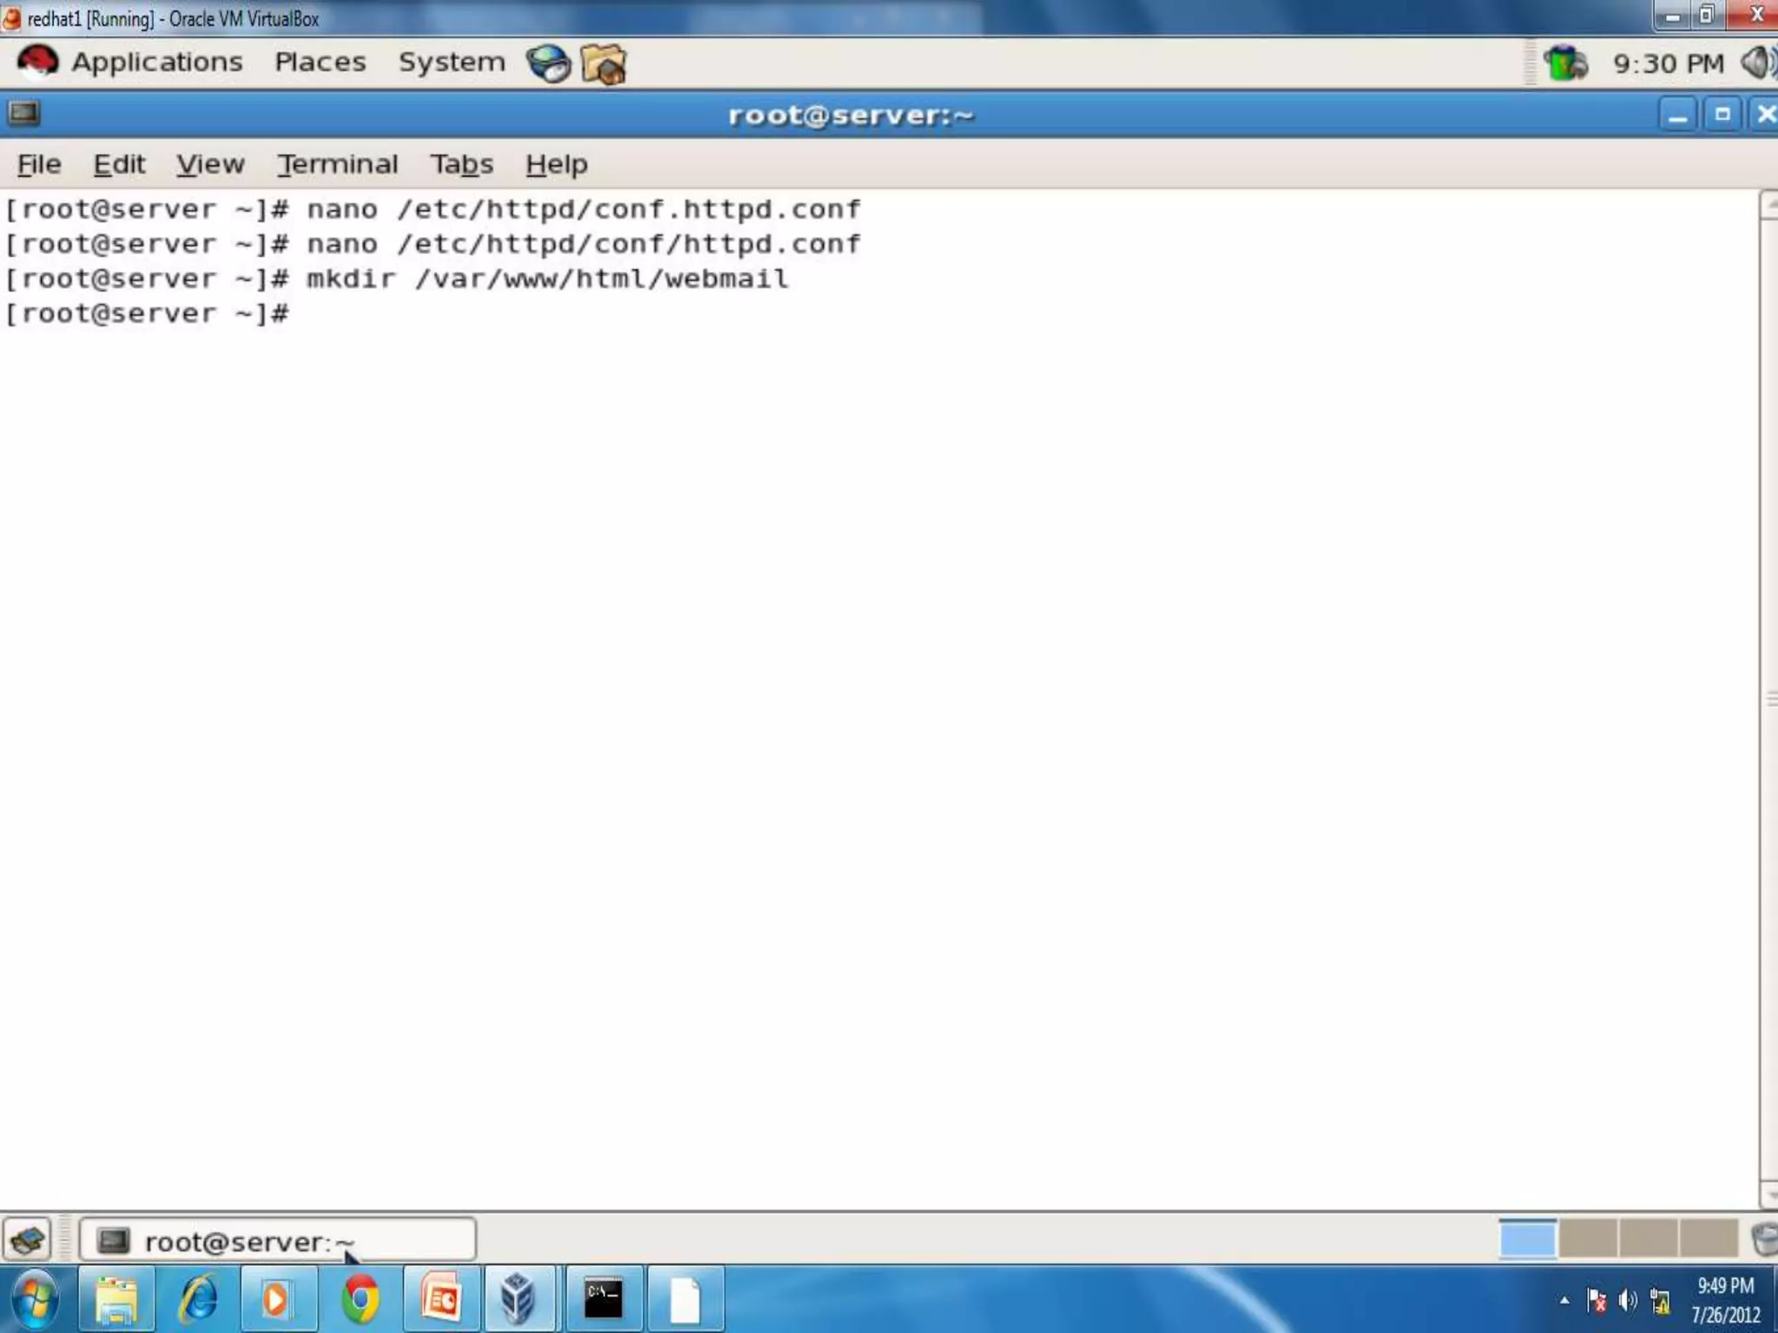
Task: Switch to the second workspace
Action: click(x=1588, y=1238)
